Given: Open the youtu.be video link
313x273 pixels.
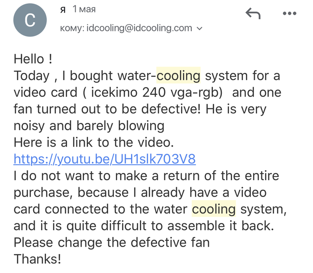Looking at the screenshot, I should (105, 159).
